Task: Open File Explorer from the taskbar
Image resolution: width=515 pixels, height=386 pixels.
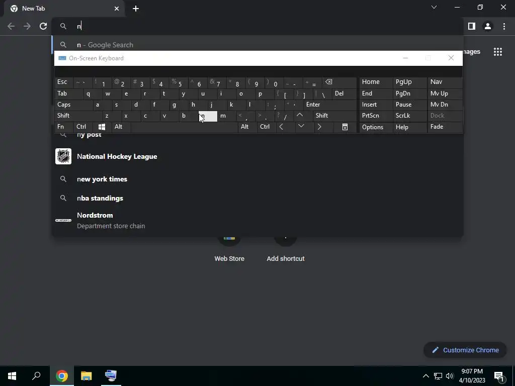Action: click(x=87, y=376)
